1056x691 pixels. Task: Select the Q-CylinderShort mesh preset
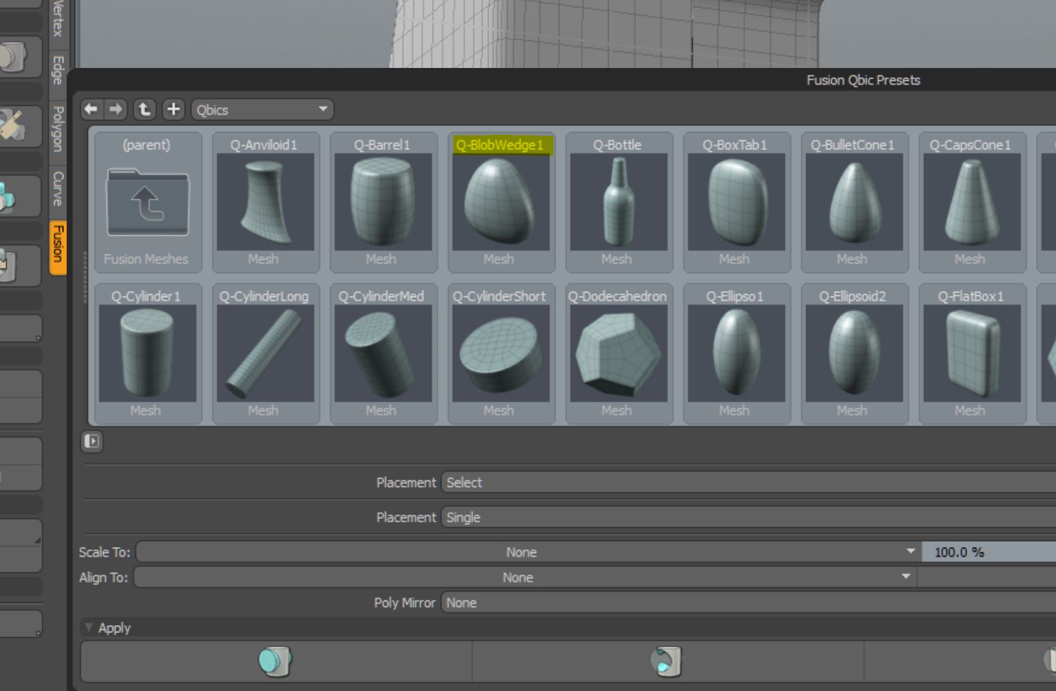click(501, 353)
